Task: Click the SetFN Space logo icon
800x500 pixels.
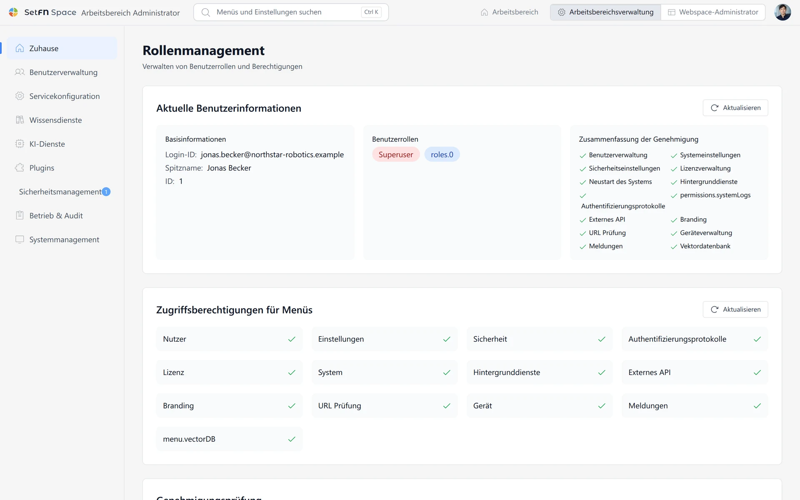Action: 13,12
